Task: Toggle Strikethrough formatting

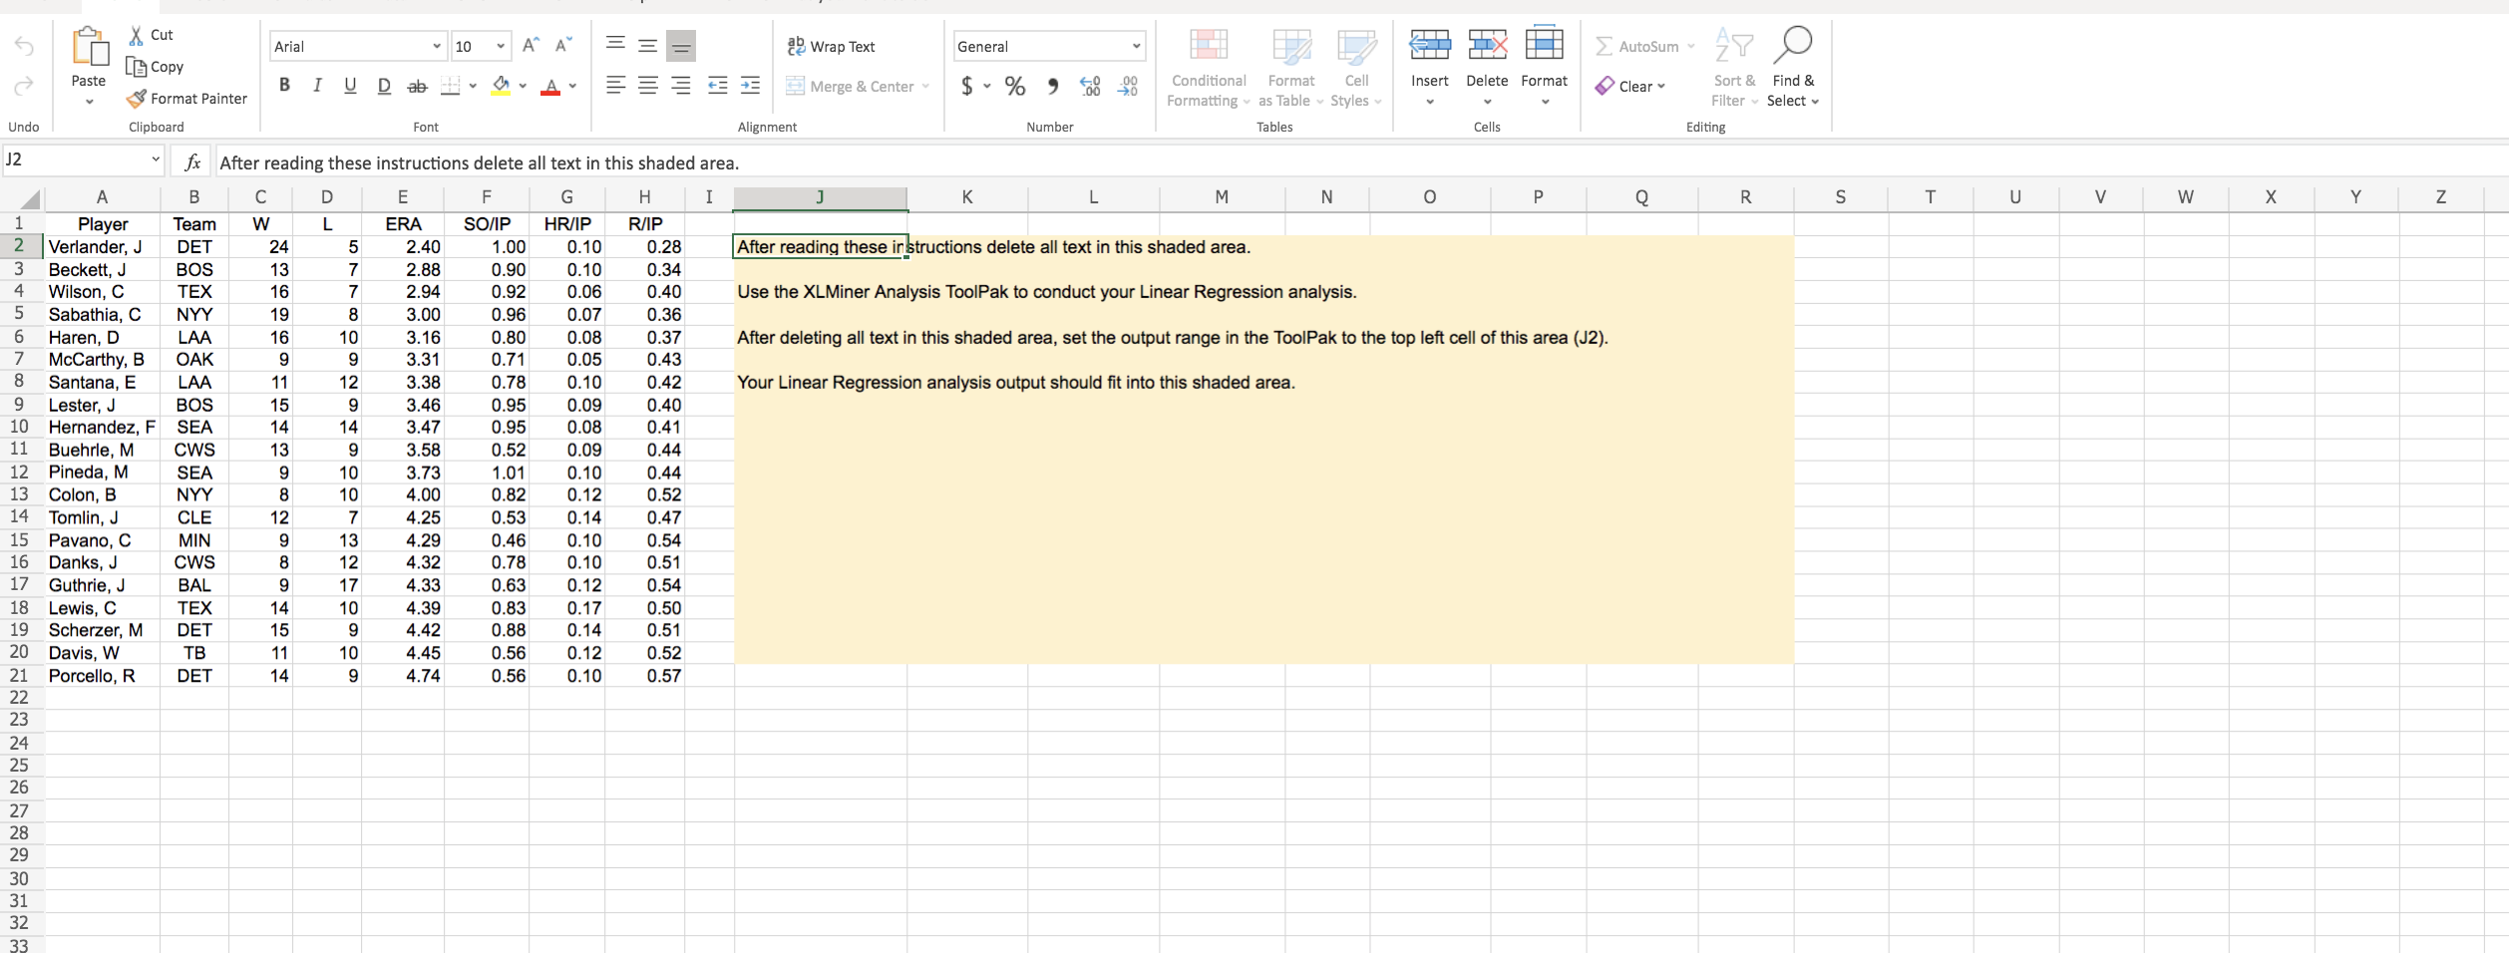Action: point(418,87)
